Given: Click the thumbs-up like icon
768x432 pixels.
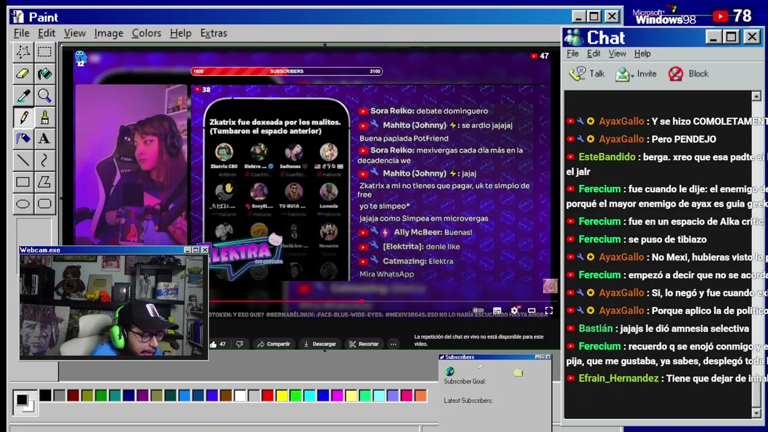Looking at the screenshot, I should point(213,344).
